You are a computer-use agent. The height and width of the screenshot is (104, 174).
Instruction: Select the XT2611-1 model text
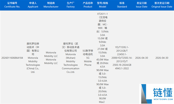[x=102, y=14]
